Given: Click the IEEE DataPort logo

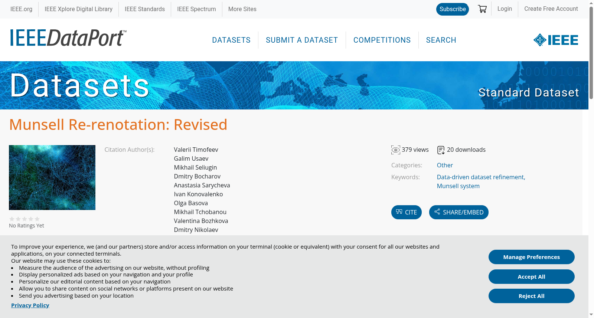Looking at the screenshot, I should click(x=68, y=38).
